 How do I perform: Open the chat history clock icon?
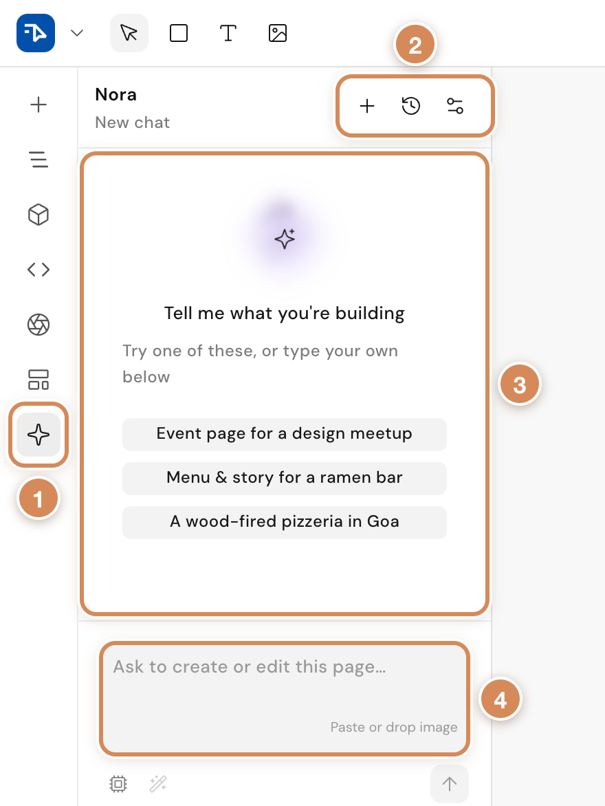411,106
